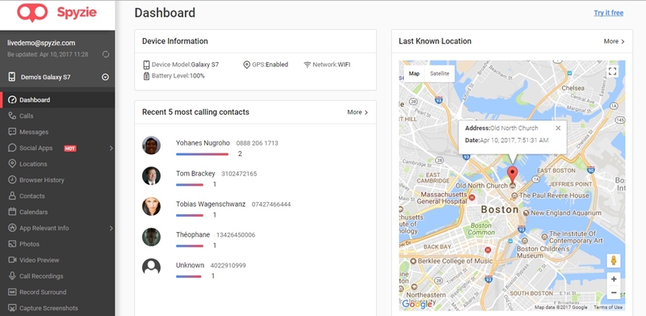The width and height of the screenshot is (646, 316).
Task: Click the Photos icon in sidebar
Action: 12,244
